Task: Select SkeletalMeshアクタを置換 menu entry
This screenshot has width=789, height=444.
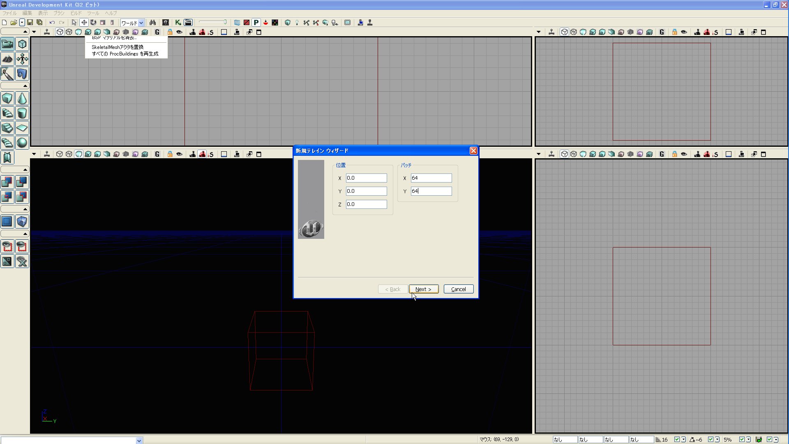Action: [x=118, y=47]
